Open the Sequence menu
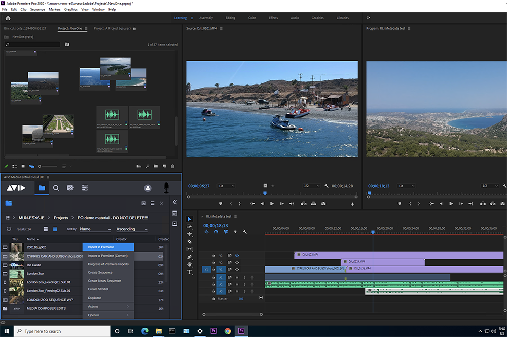The width and height of the screenshot is (507, 337). pyautogui.click(x=38, y=9)
